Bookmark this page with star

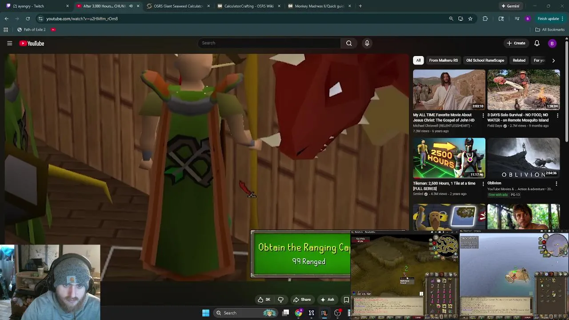pos(470,19)
